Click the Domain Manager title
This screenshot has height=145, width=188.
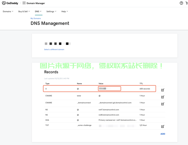36,3
